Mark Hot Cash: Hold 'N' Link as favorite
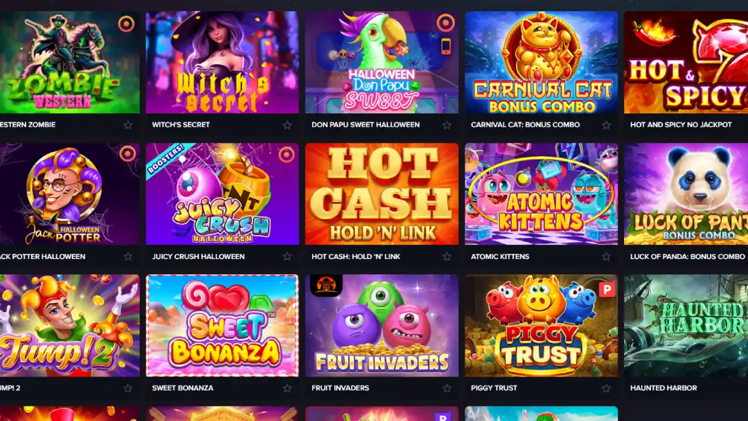This screenshot has height=421, width=748. pyautogui.click(x=446, y=256)
